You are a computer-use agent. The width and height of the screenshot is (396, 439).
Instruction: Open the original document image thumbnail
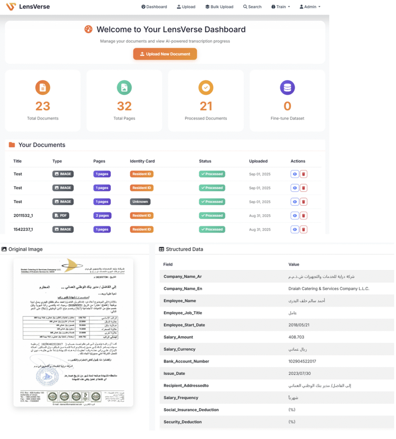pyautogui.click(x=73, y=332)
